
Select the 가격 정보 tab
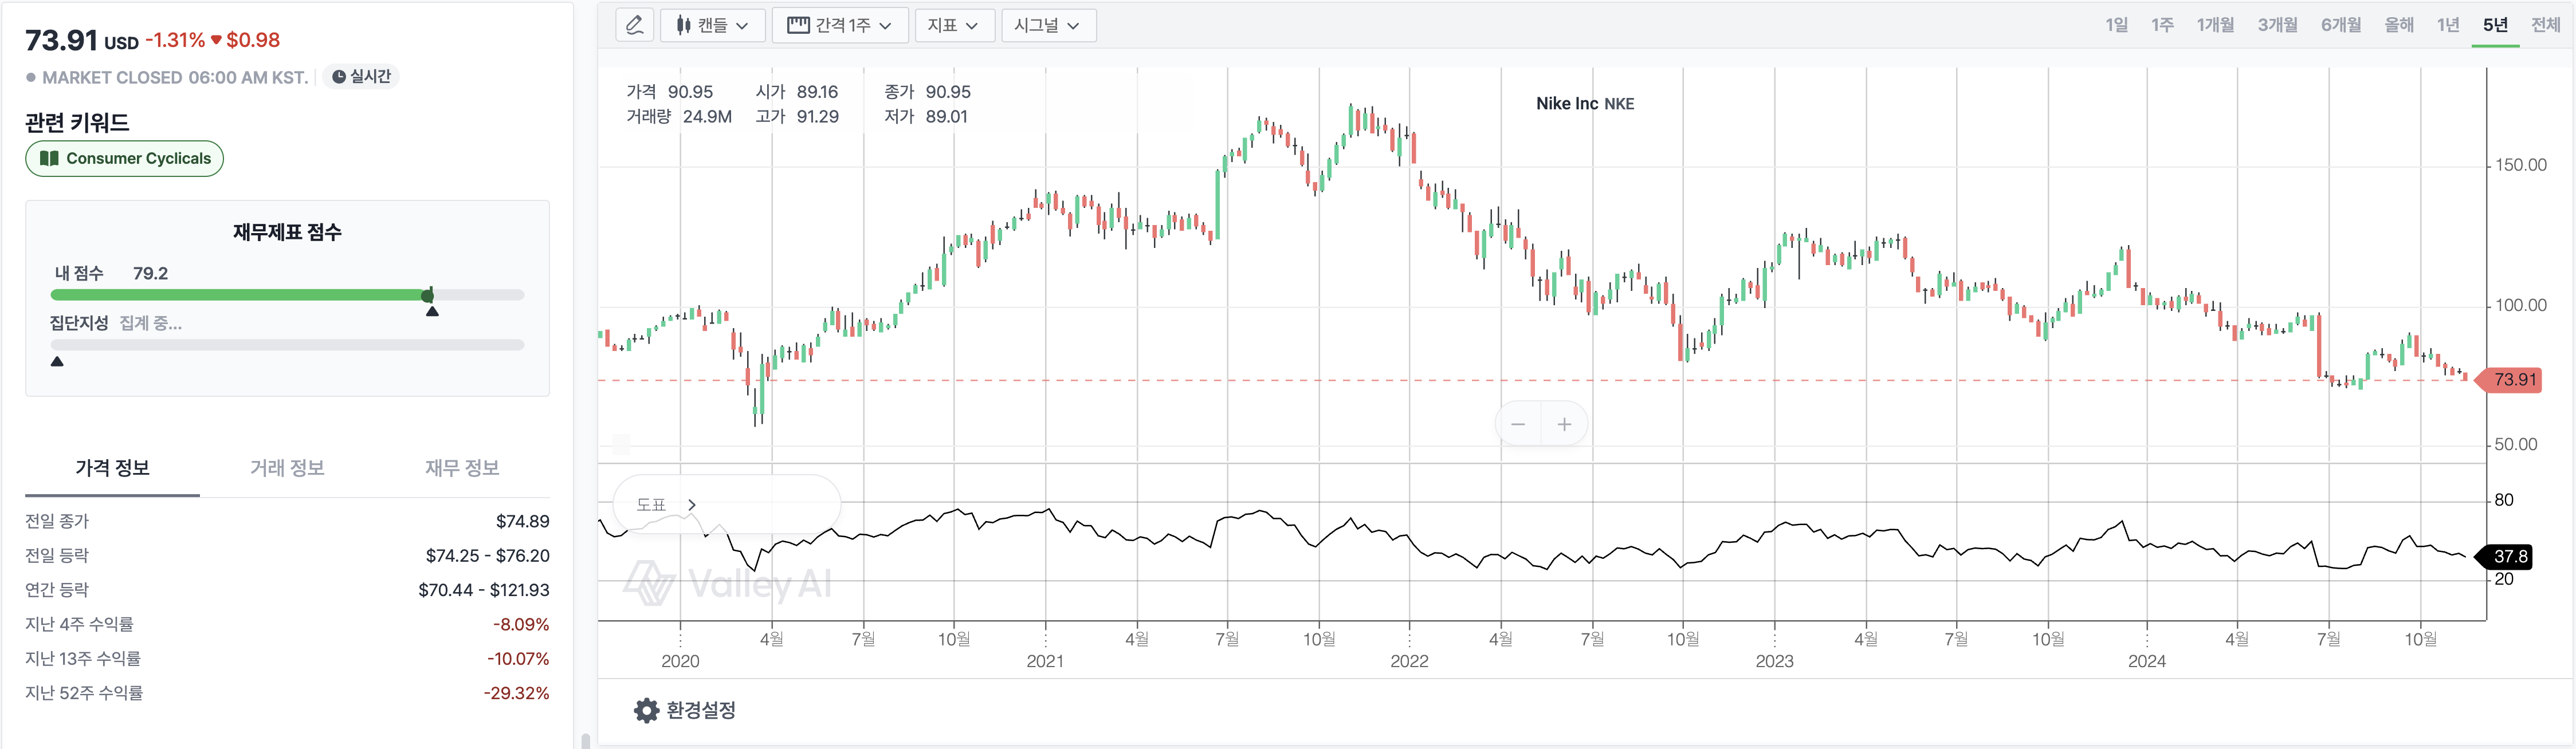click(112, 468)
